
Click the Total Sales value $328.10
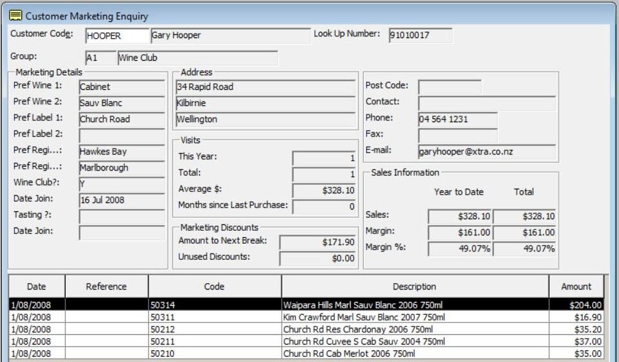[524, 217]
